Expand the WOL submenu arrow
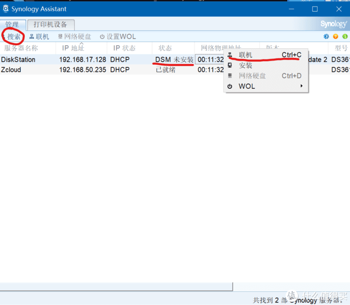 302,86
